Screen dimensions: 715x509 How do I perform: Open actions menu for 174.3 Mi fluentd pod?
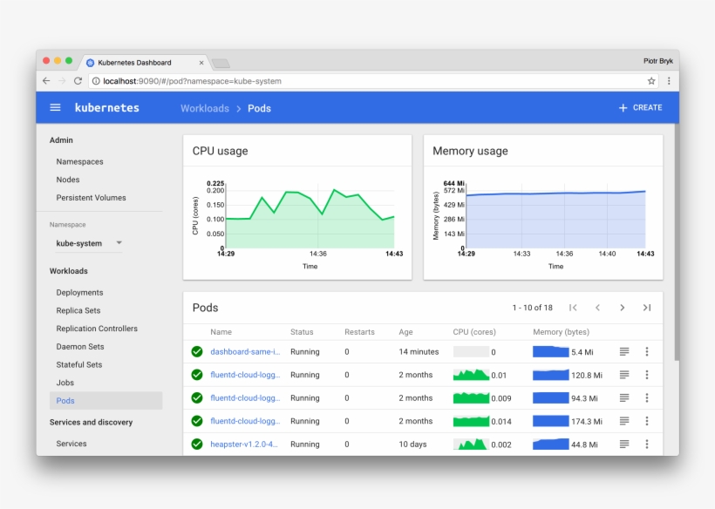tap(647, 421)
